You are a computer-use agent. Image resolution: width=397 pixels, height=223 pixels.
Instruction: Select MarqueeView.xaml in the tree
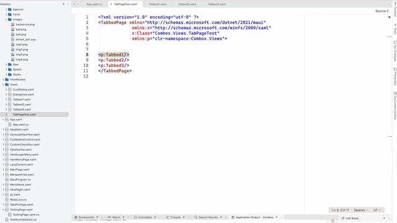tap(22, 175)
